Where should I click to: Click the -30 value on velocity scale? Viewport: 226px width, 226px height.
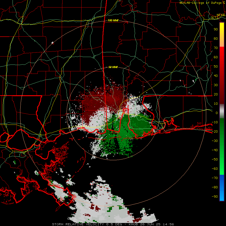pyautogui.click(x=215, y=141)
